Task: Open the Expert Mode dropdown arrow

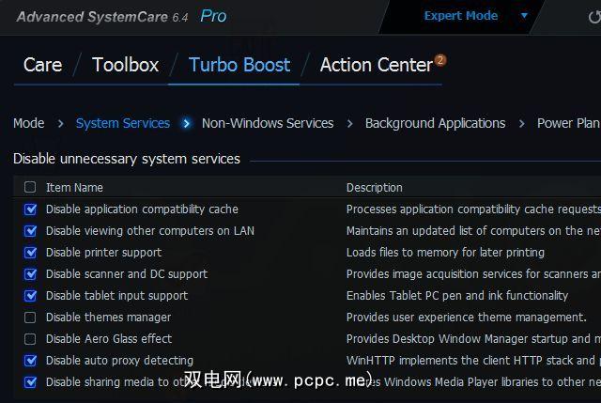Action: 524,16
